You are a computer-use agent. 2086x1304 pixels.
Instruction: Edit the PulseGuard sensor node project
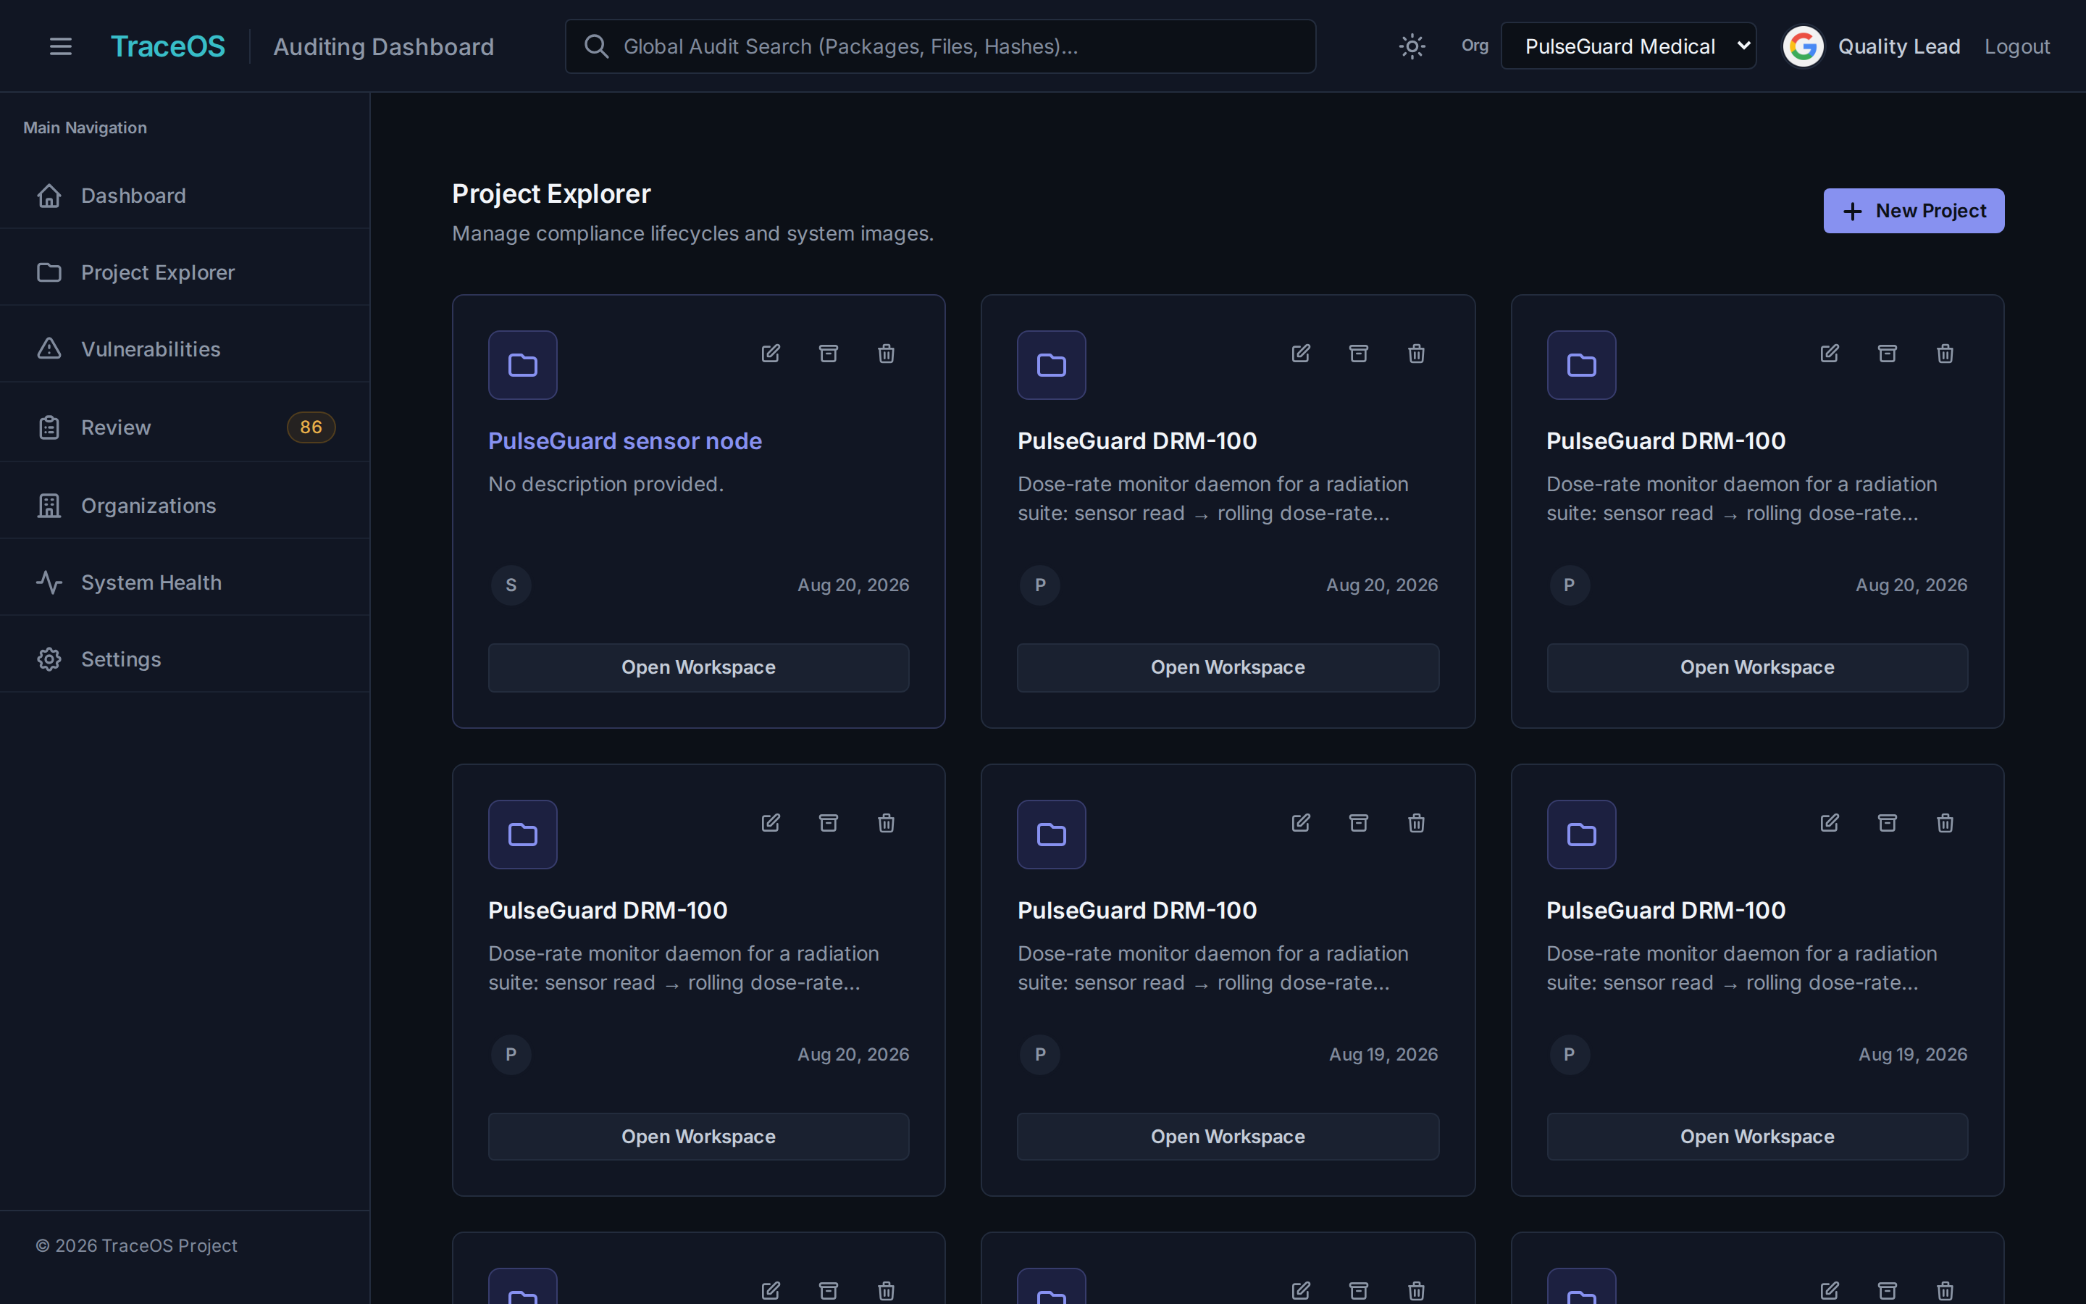771,354
